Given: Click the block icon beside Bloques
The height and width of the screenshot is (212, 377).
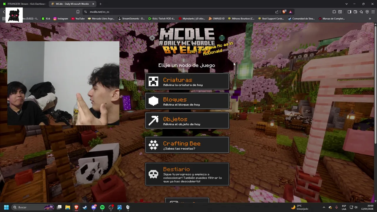Looking at the screenshot, I should [x=153, y=101].
